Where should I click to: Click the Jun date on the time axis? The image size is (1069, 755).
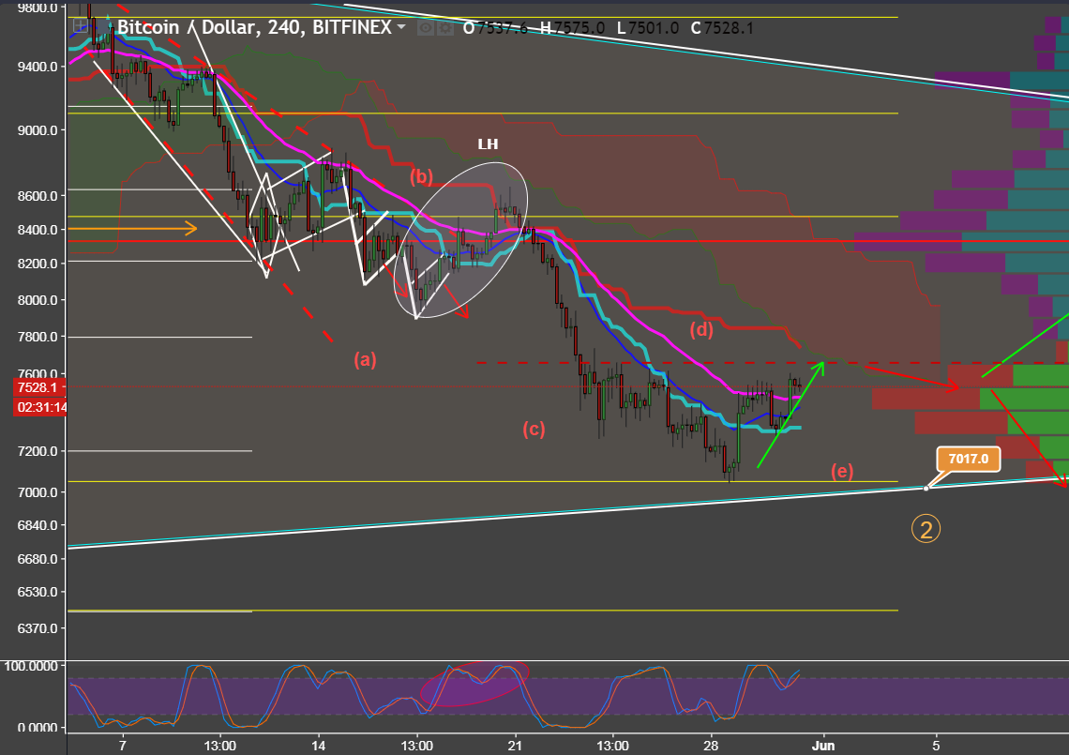click(823, 746)
